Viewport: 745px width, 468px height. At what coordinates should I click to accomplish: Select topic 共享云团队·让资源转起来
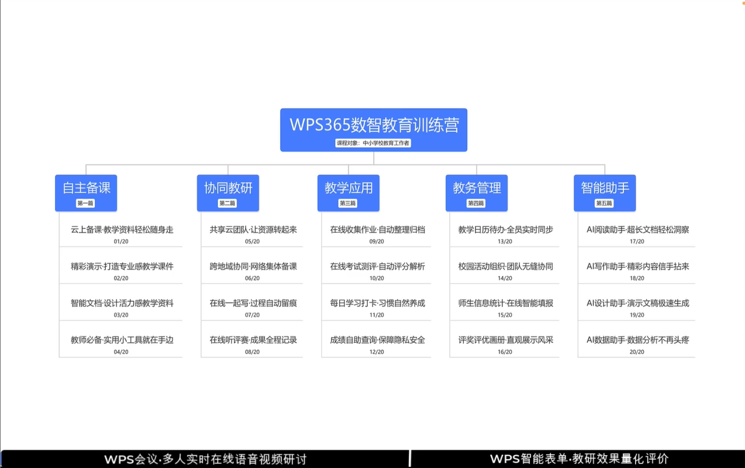pyautogui.click(x=253, y=230)
